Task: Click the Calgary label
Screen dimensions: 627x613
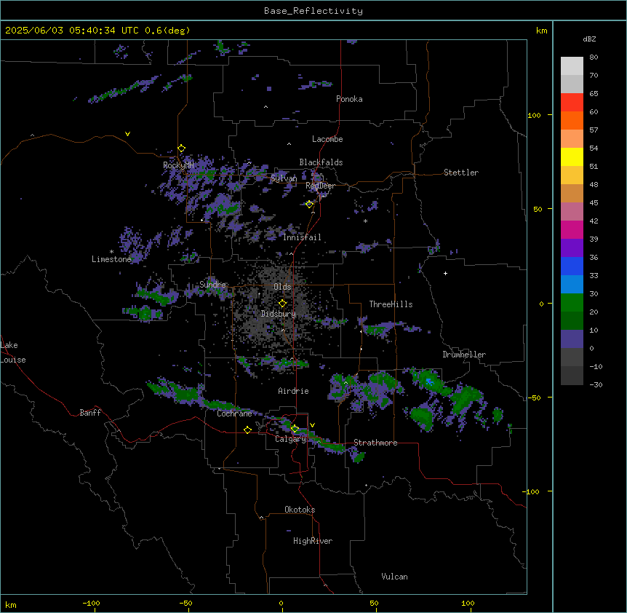Action: [x=291, y=439]
